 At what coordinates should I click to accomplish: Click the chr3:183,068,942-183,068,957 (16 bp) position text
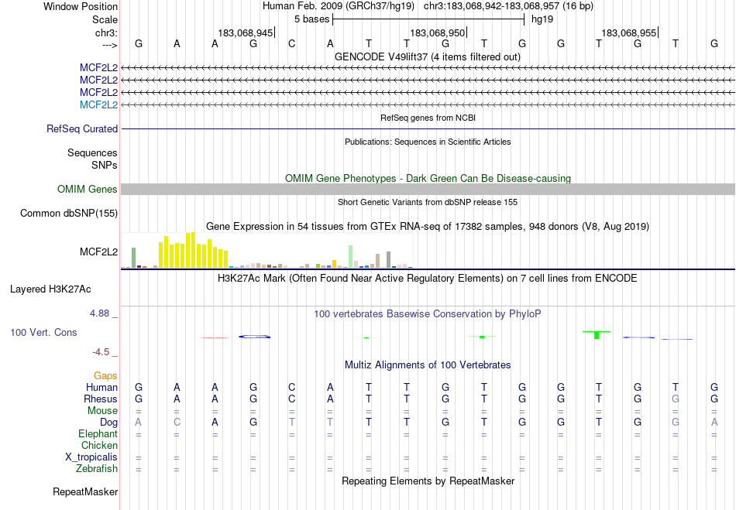508,6
